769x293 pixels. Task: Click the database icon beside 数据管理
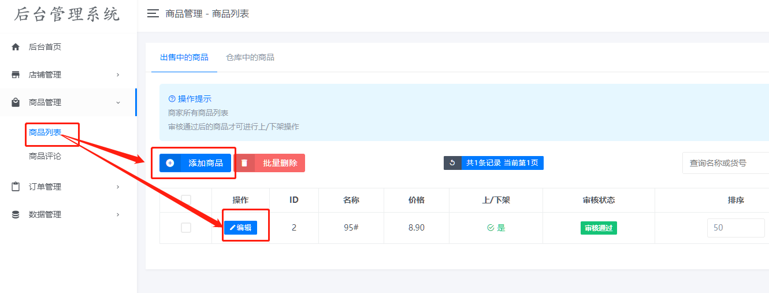tap(16, 214)
